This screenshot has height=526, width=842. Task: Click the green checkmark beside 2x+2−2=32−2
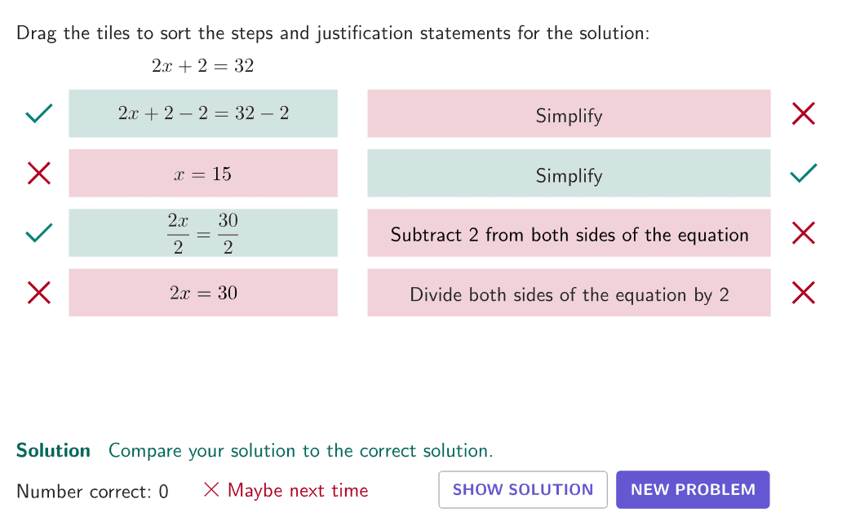[x=39, y=113]
